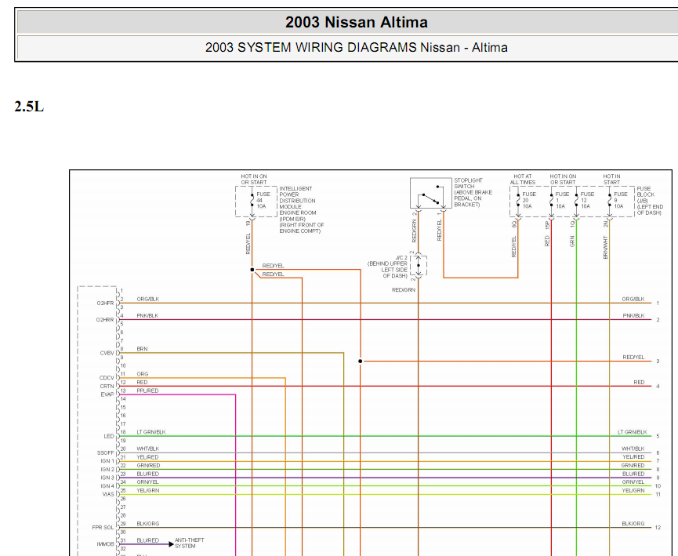Click "PNK/BLK" wire label beside pin 4
This screenshot has width=678, height=556.
tap(147, 315)
